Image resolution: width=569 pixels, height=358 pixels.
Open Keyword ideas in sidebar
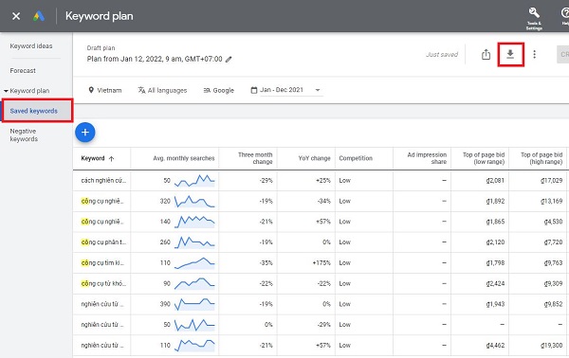[x=31, y=46]
